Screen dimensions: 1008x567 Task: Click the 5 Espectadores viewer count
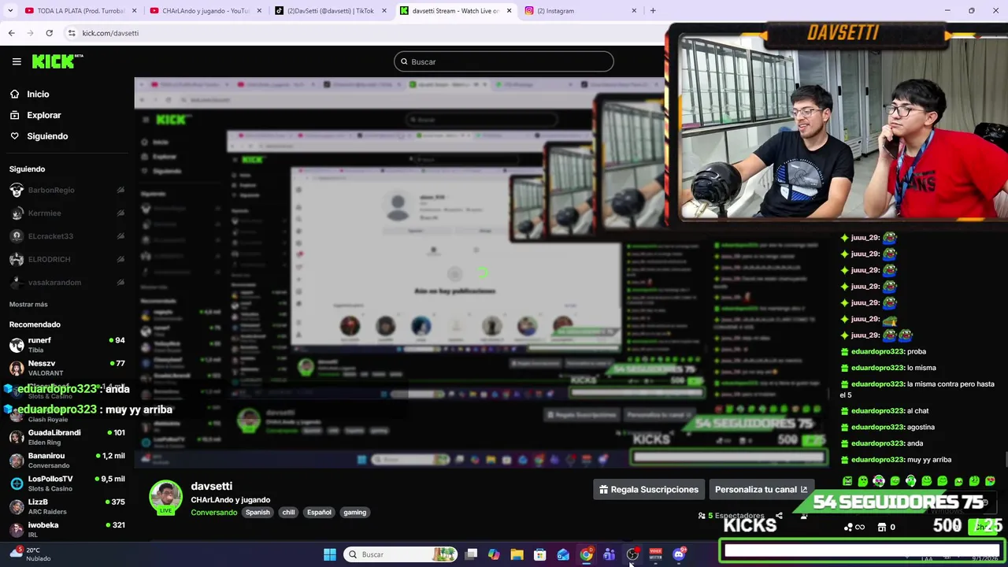731,516
